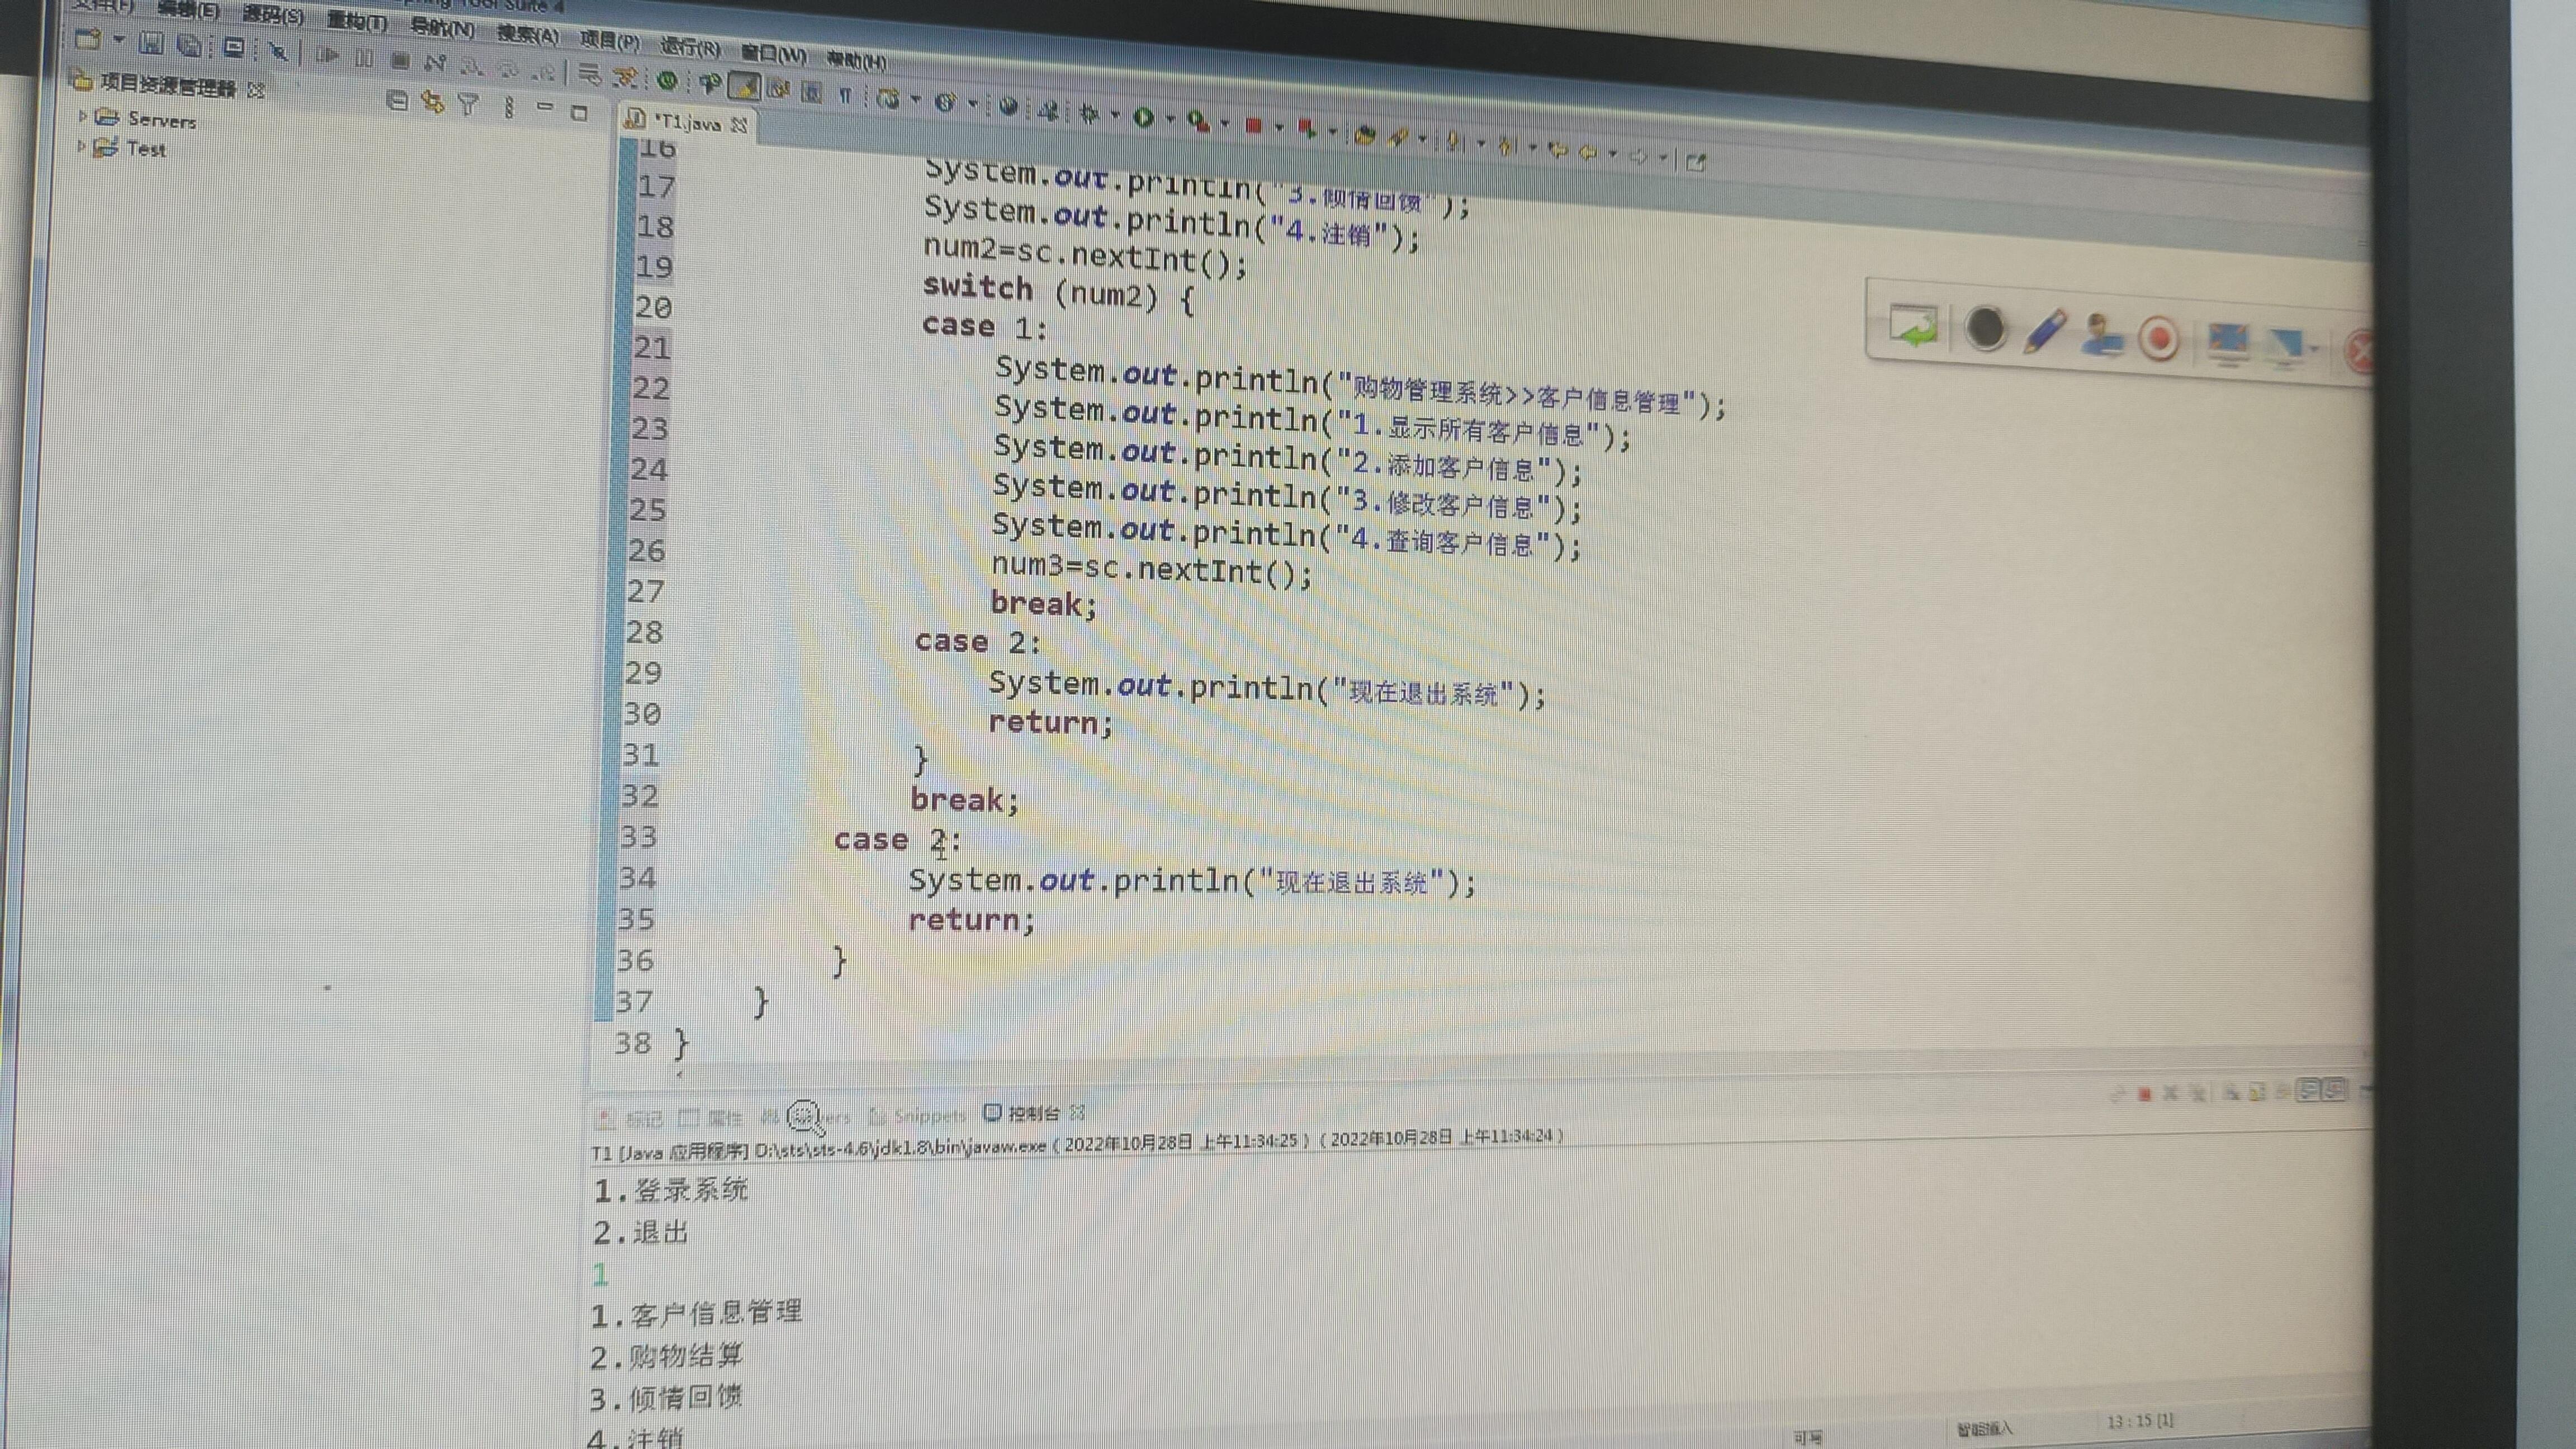Maximize the project explorer panel
Image resolution: width=2576 pixels, height=1449 pixels.
579,113
